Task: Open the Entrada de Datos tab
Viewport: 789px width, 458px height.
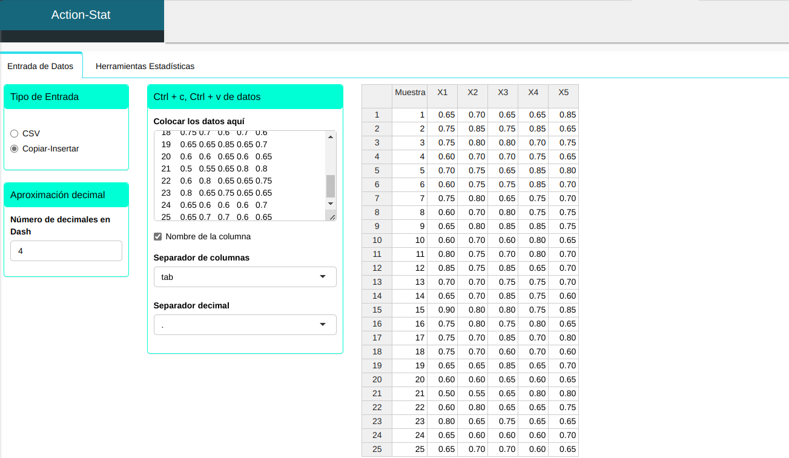Action: (x=41, y=66)
